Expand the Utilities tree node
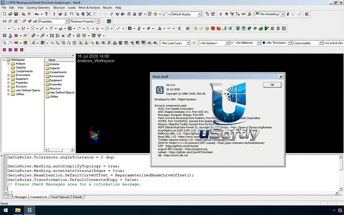The height and width of the screenshot is (215, 344). 8,94
